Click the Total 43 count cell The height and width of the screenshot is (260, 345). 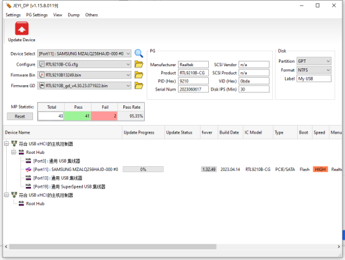(x=51, y=116)
